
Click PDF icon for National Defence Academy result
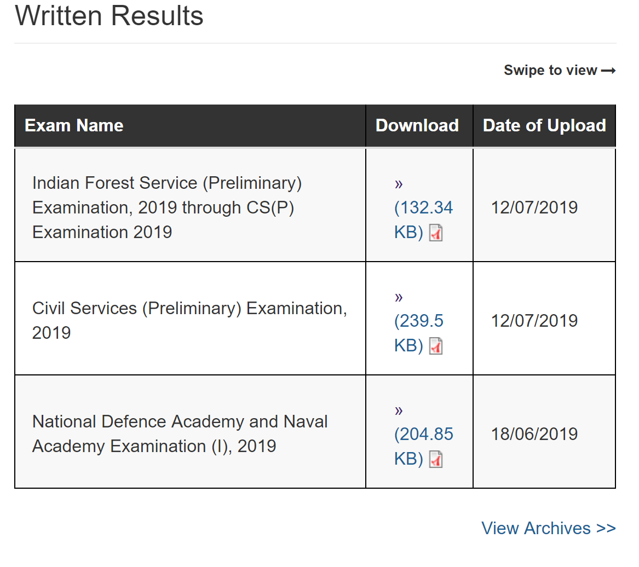pos(436,459)
